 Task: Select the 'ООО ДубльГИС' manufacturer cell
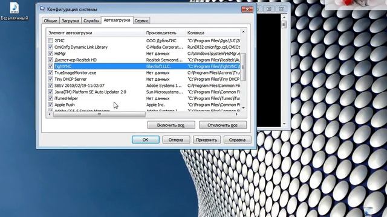pos(161,40)
